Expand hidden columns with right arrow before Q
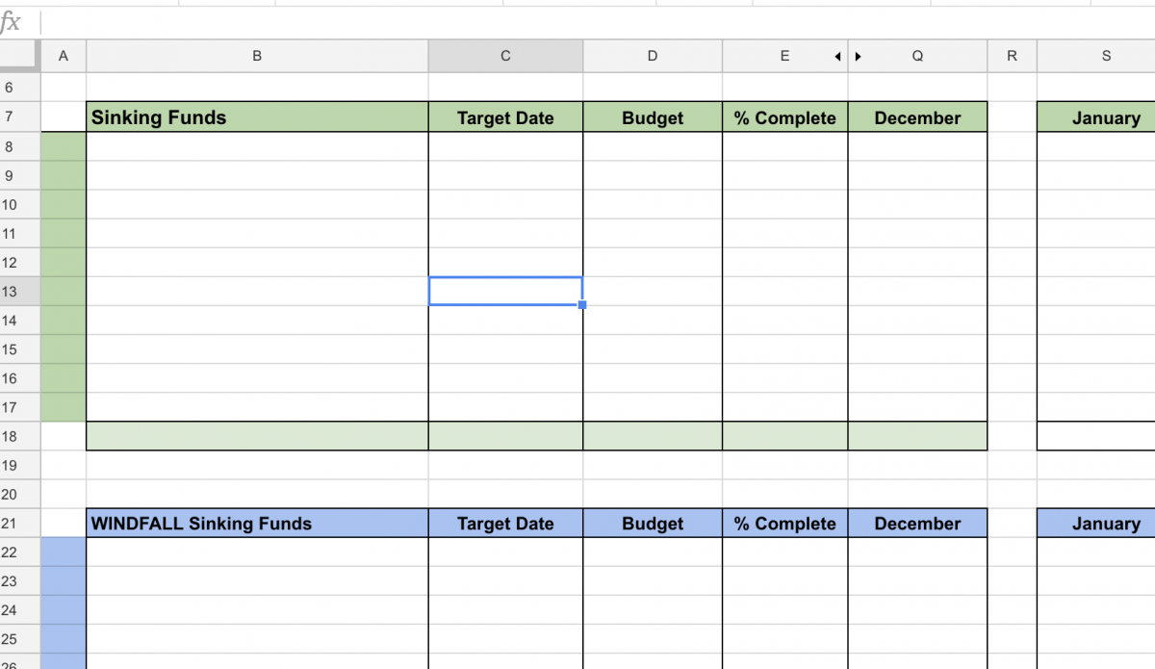 pos(859,57)
